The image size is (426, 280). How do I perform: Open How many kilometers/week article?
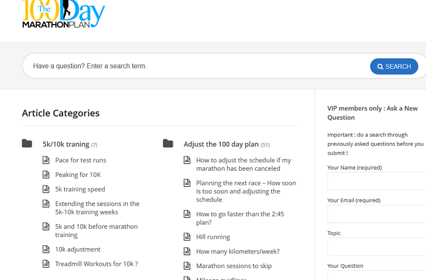(237, 252)
